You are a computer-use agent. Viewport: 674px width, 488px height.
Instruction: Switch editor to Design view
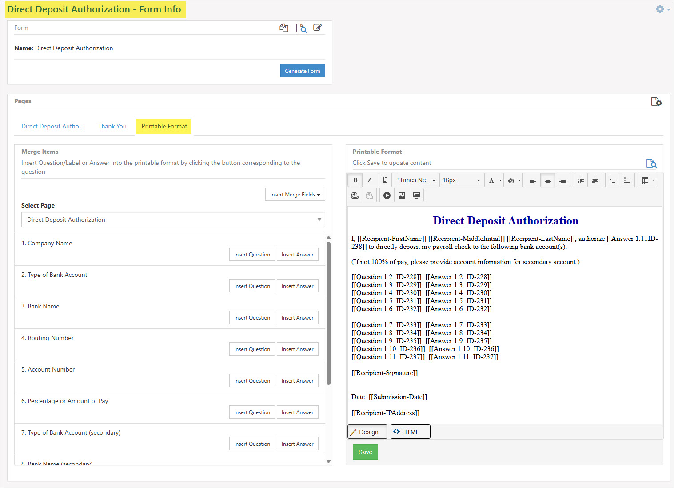[367, 432]
